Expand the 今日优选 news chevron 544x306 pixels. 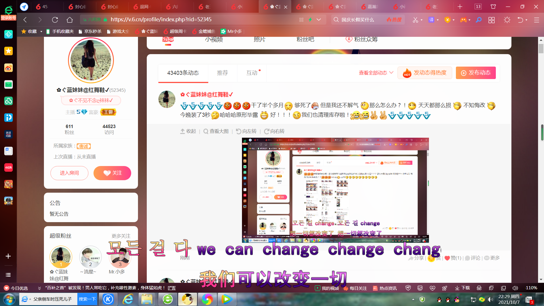coord(39,288)
